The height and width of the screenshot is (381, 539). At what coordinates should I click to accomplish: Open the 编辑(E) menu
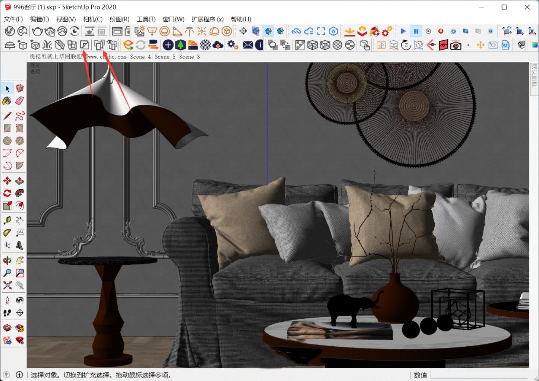click(x=40, y=19)
